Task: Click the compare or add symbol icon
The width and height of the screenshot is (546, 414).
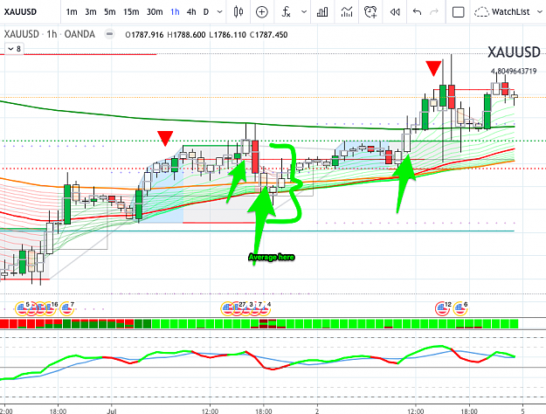Action: tap(261, 12)
